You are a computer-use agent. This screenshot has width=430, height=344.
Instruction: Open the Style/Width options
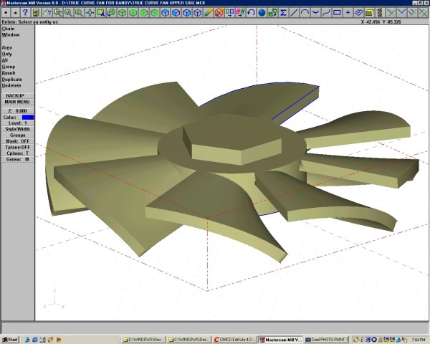point(17,129)
